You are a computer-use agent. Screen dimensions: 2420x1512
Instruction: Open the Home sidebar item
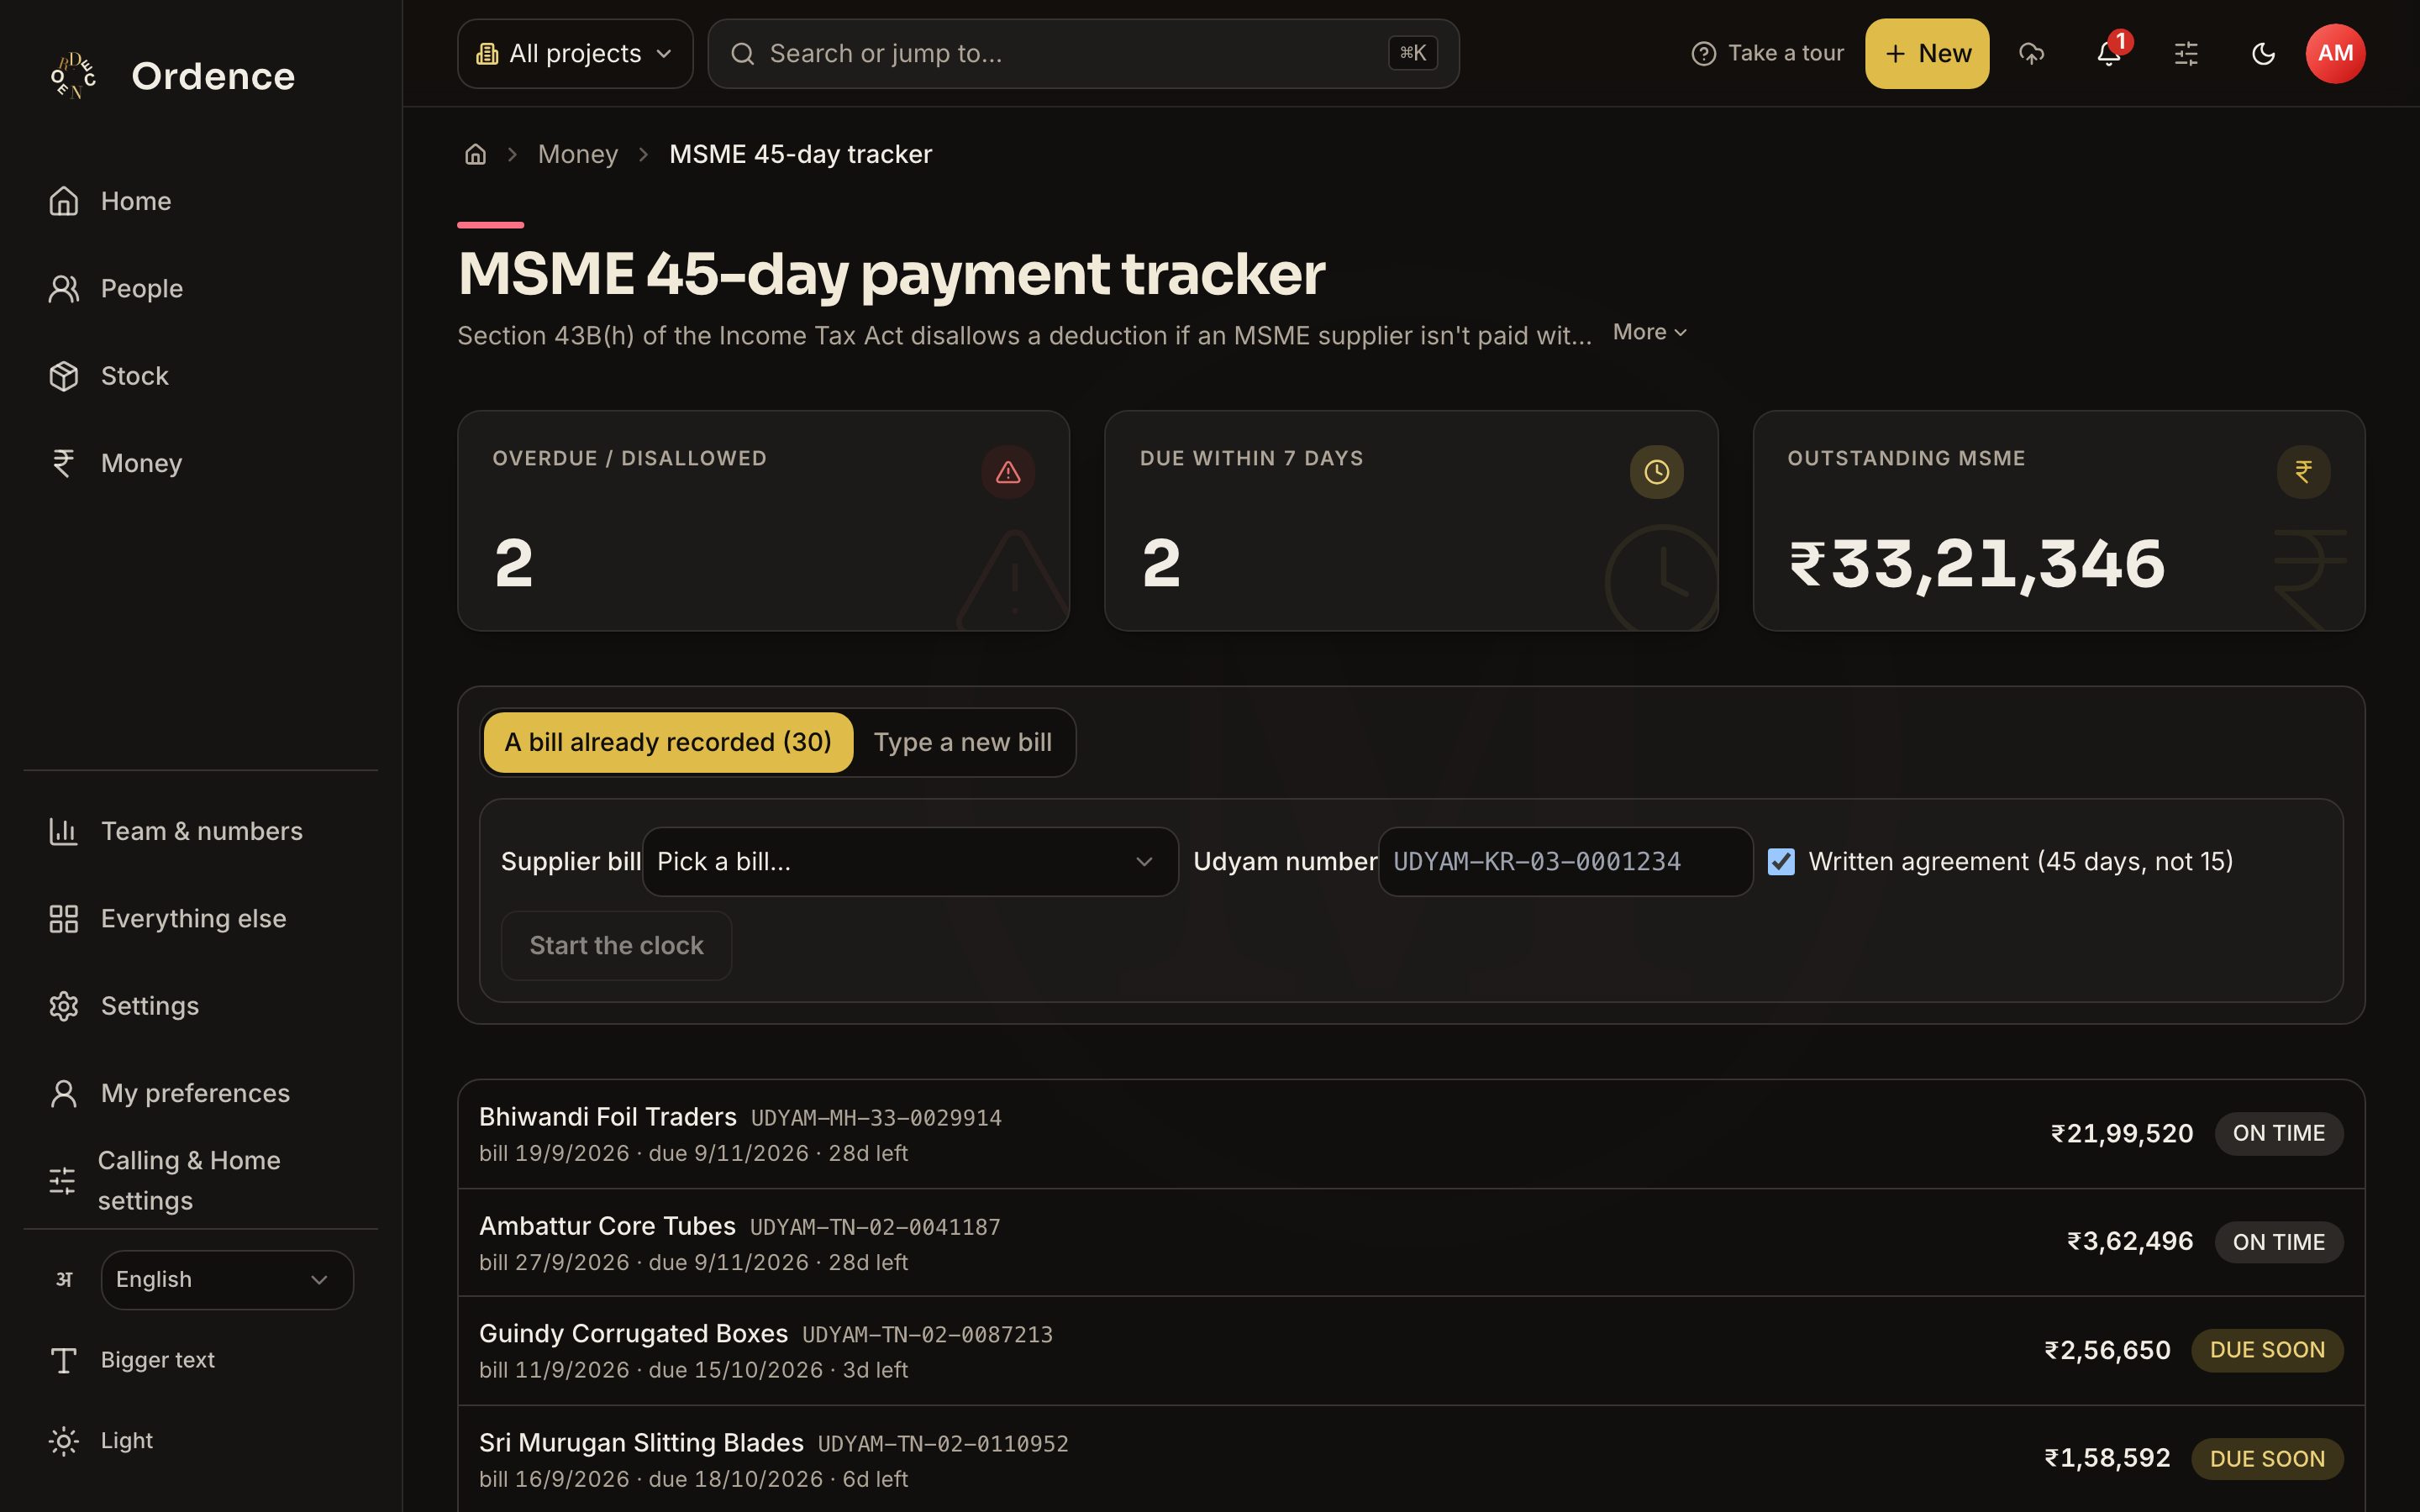click(x=200, y=201)
